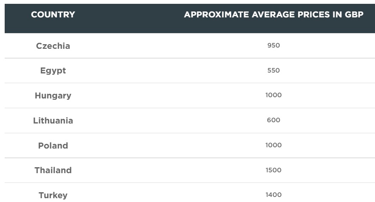Select the Egypt country cell
Image resolution: width=375 pixels, height=202 pixels.
coord(53,71)
